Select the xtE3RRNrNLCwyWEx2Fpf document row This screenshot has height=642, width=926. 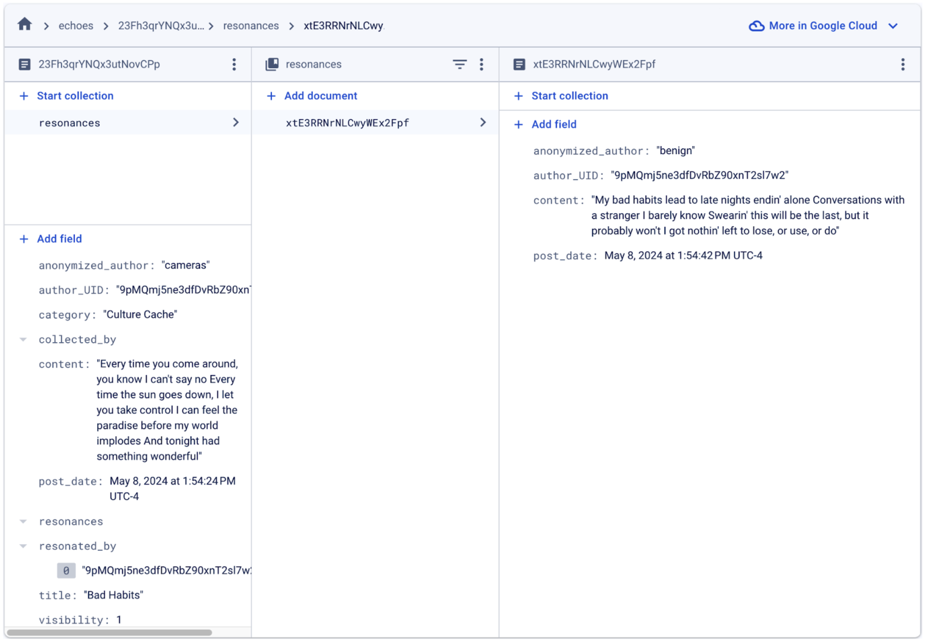pos(375,122)
